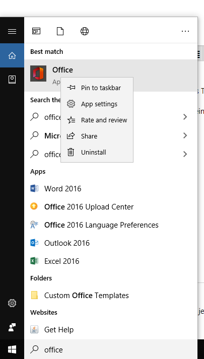Expand the third web search suggestion arrow

pos(185,154)
